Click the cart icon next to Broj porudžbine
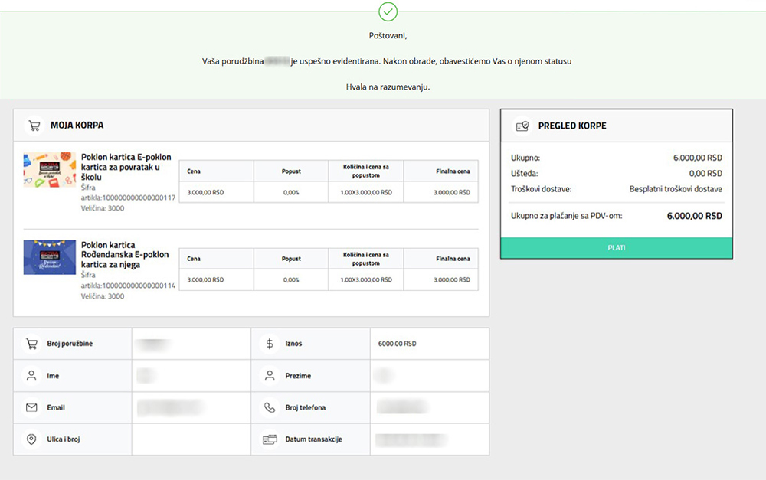The image size is (766, 480). pos(31,344)
